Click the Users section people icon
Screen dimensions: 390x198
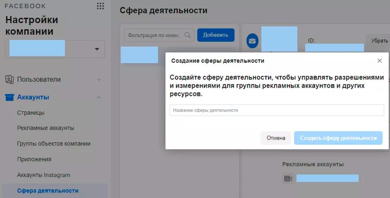point(10,79)
